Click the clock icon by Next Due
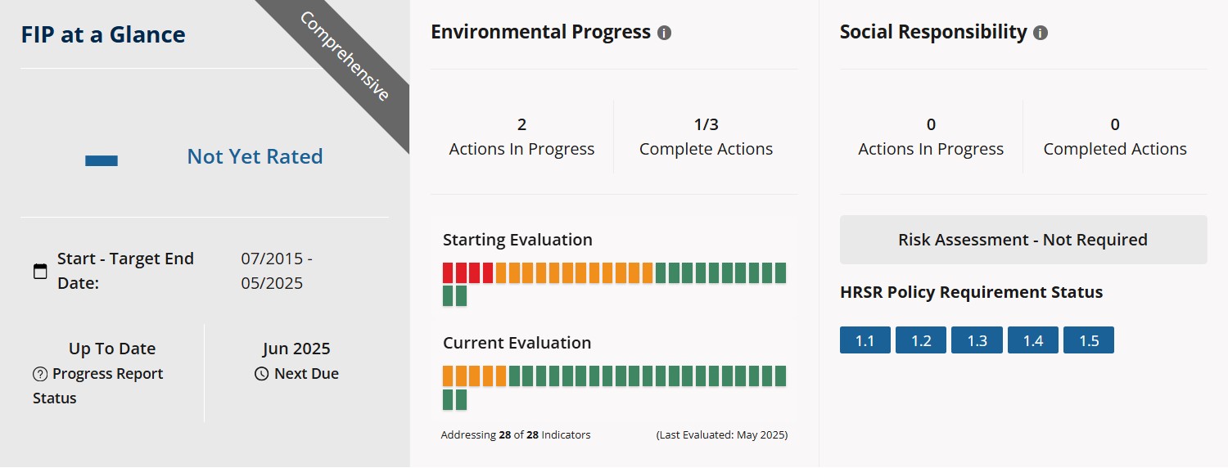 click(x=261, y=375)
